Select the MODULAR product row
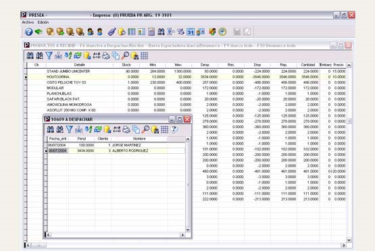The image size is (375, 251). tap(186, 88)
